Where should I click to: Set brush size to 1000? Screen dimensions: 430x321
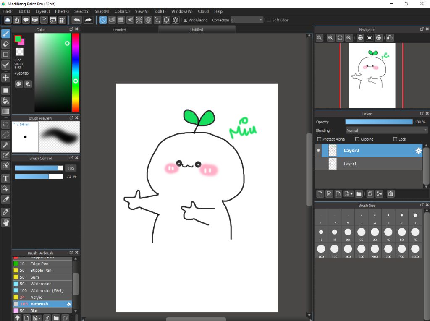pyautogui.click(x=415, y=251)
